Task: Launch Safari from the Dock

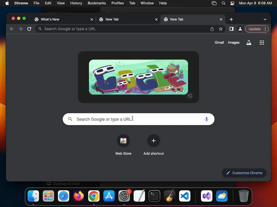Action: tap(64, 196)
